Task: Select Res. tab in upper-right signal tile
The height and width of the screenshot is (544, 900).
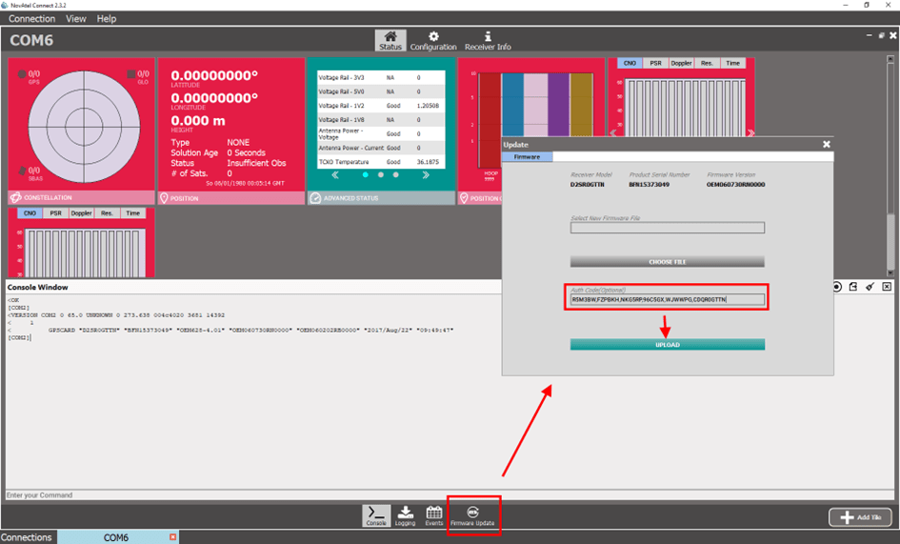Action: pyautogui.click(x=707, y=63)
